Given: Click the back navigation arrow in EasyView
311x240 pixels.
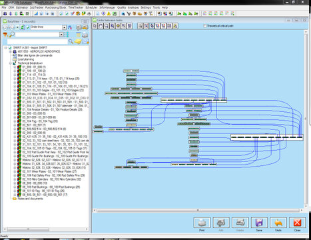Looking at the screenshot, I should click(5, 27).
